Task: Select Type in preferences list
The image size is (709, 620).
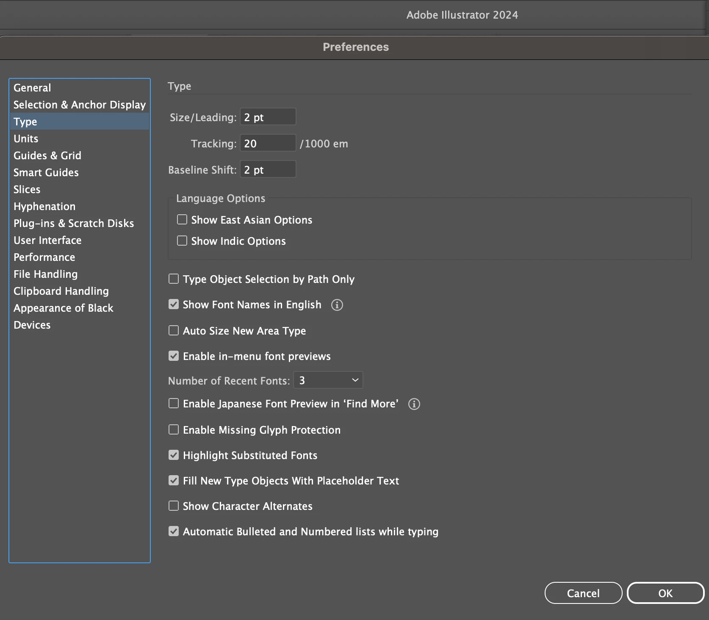Action: click(80, 122)
